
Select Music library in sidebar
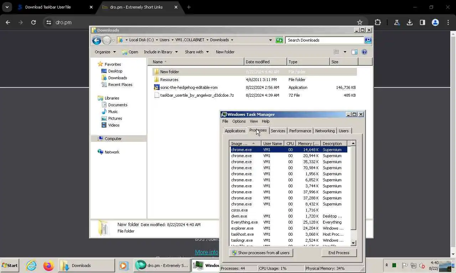coord(113,112)
